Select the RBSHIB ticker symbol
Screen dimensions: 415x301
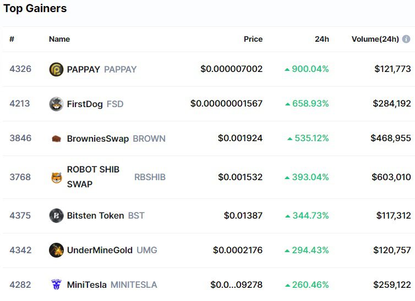(x=150, y=177)
